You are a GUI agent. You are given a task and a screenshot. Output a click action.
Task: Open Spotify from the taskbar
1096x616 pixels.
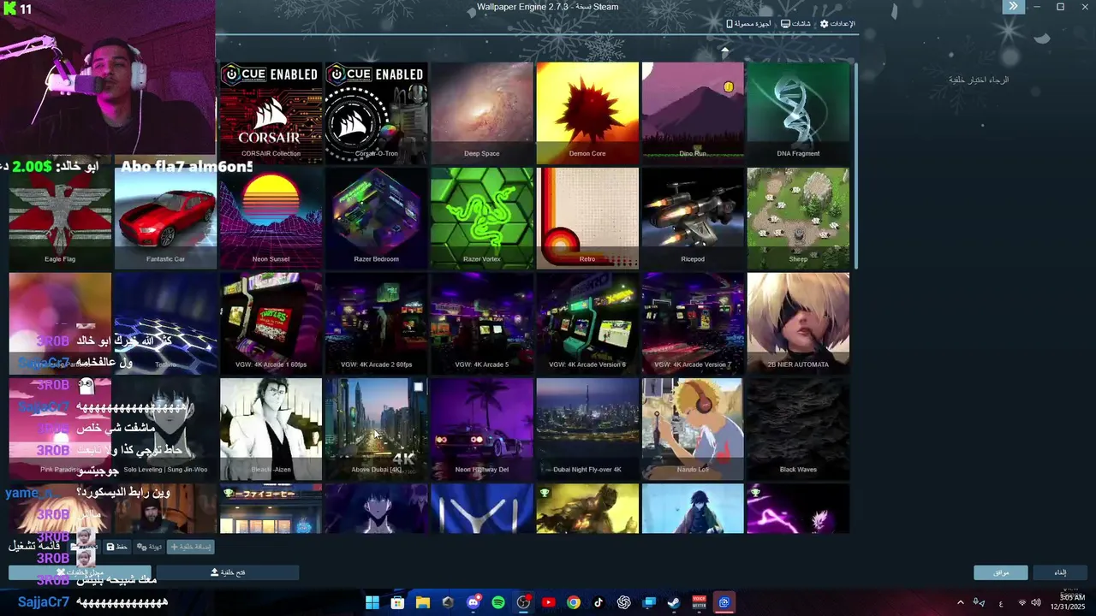(498, 602)
